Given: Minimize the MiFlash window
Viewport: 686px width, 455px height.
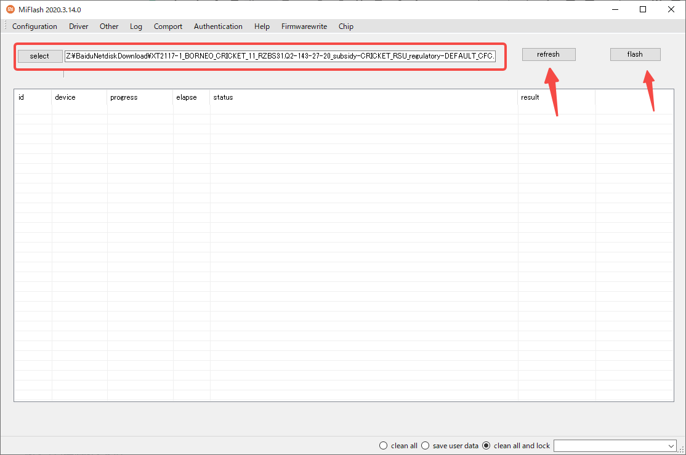Looking at the screenshot, I should [615, 10].
